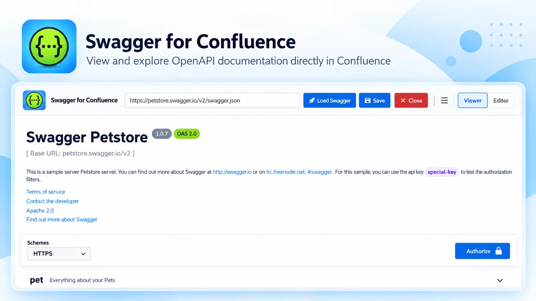
Task: Switch to the Viewer tab
Action: (473, 100)
